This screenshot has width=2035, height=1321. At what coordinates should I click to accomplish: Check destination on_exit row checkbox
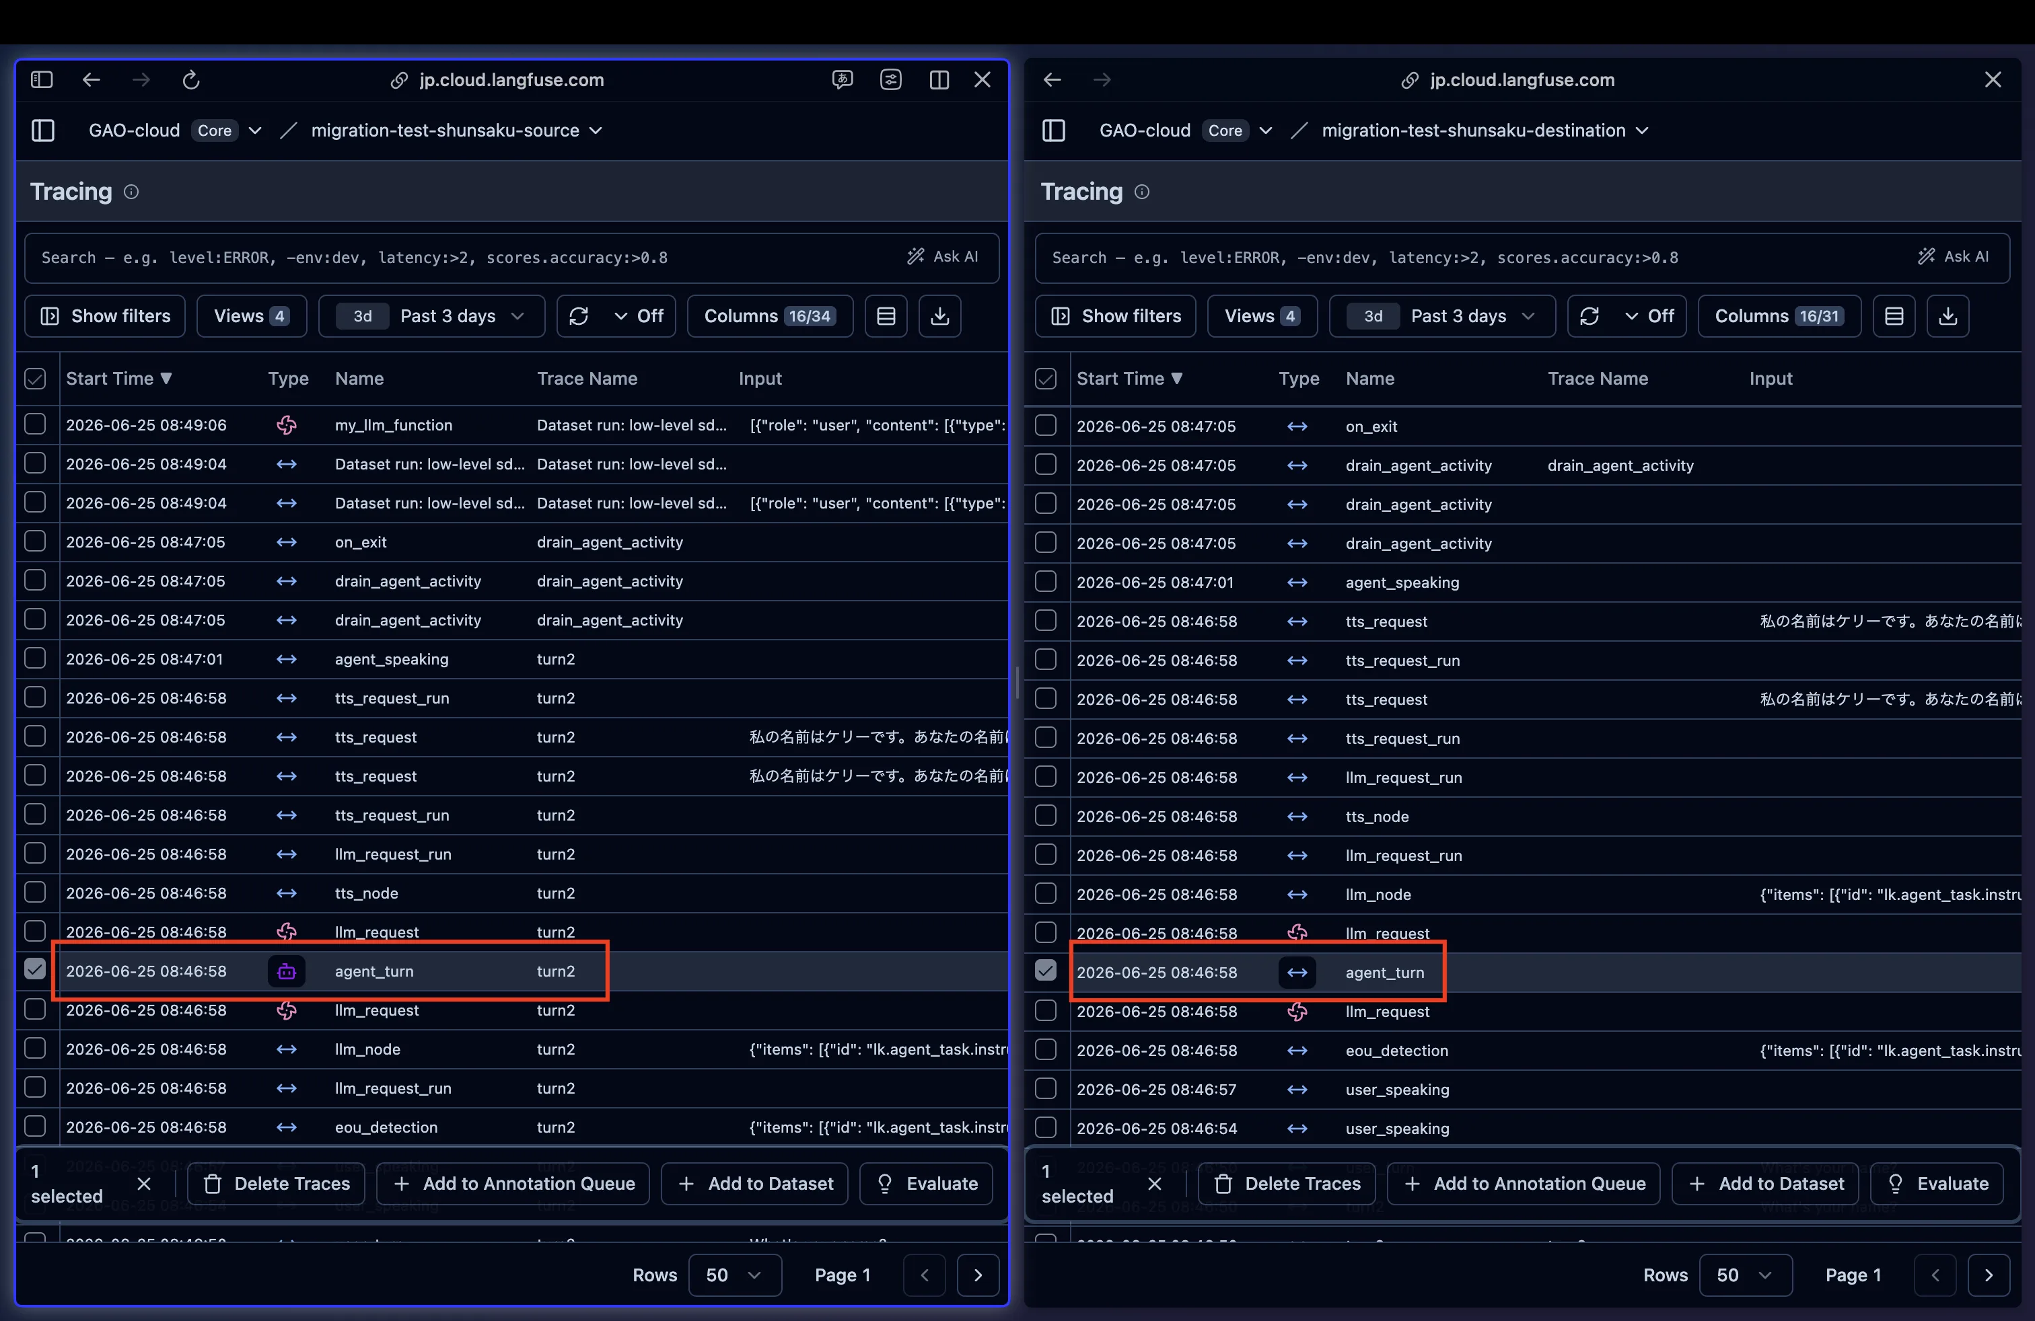pos(1046,424)
